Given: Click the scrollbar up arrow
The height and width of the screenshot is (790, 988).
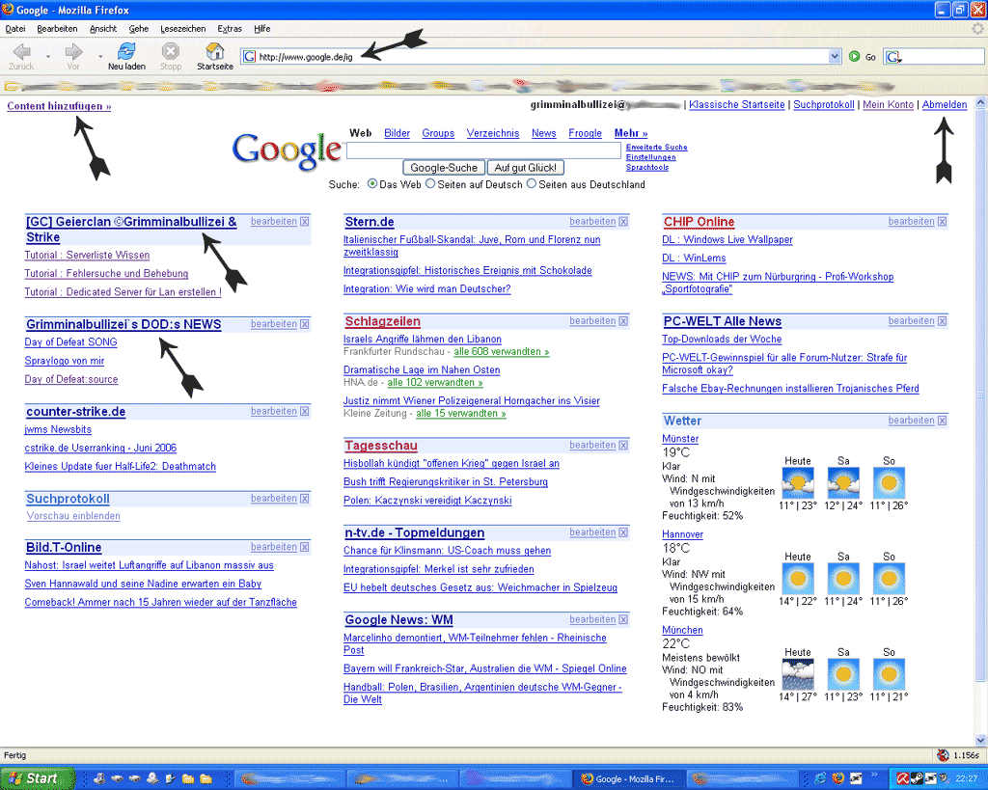Looking at the screenshot, I should 980,101.
